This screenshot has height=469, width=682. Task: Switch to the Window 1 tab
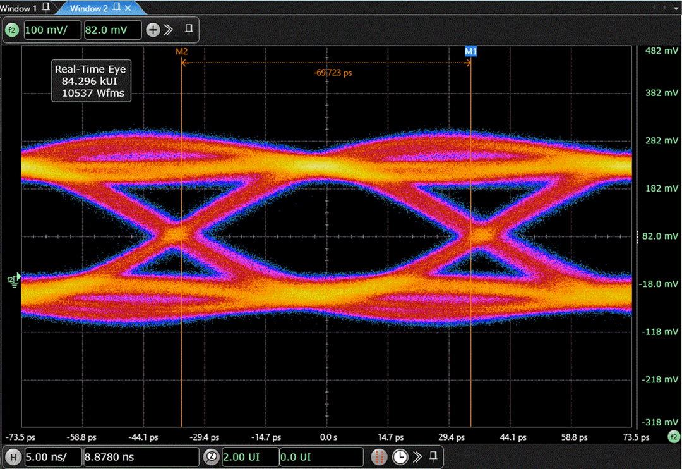point(19,8)
